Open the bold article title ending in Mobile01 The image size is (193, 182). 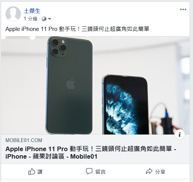(x=91, y=153)
